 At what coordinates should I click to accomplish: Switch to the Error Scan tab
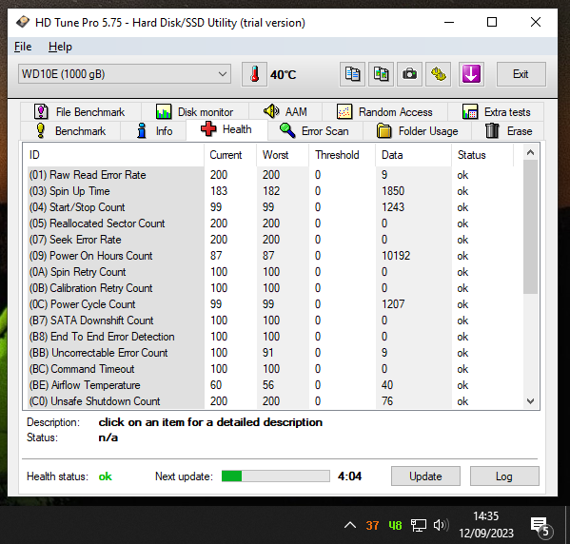tap(315, 131)
